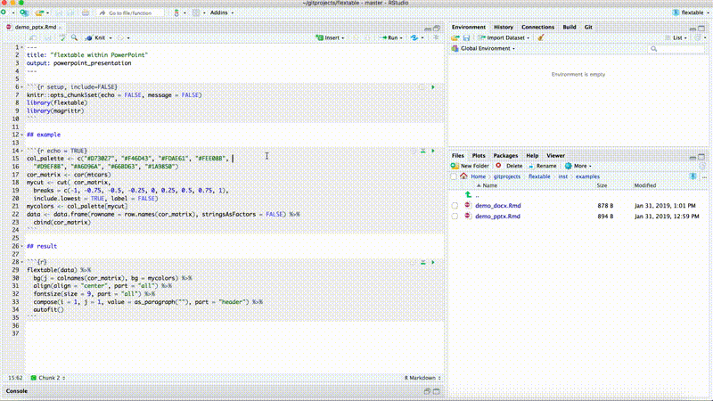
Task: Click the Knit yarn ball icon
Action: pyautogui.click(x=89, y=37)
